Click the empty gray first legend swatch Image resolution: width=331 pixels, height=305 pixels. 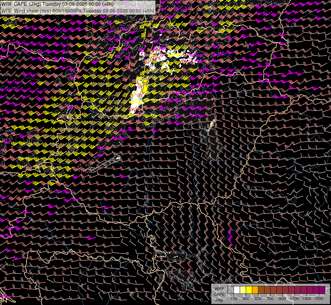231,290
